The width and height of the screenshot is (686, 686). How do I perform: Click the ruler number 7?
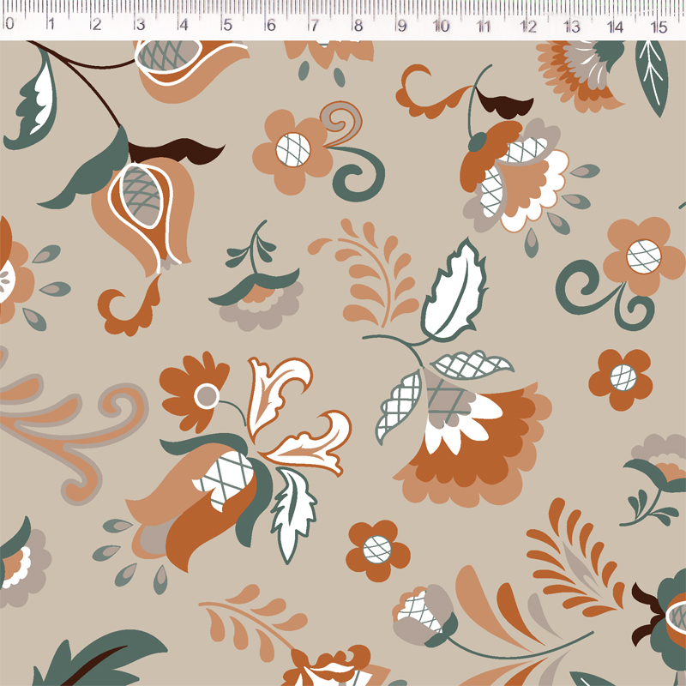314,26
